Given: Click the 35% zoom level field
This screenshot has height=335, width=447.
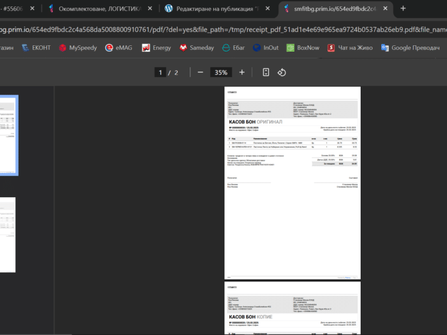Looking at the screenshot, I should click(x=221, y=73).
